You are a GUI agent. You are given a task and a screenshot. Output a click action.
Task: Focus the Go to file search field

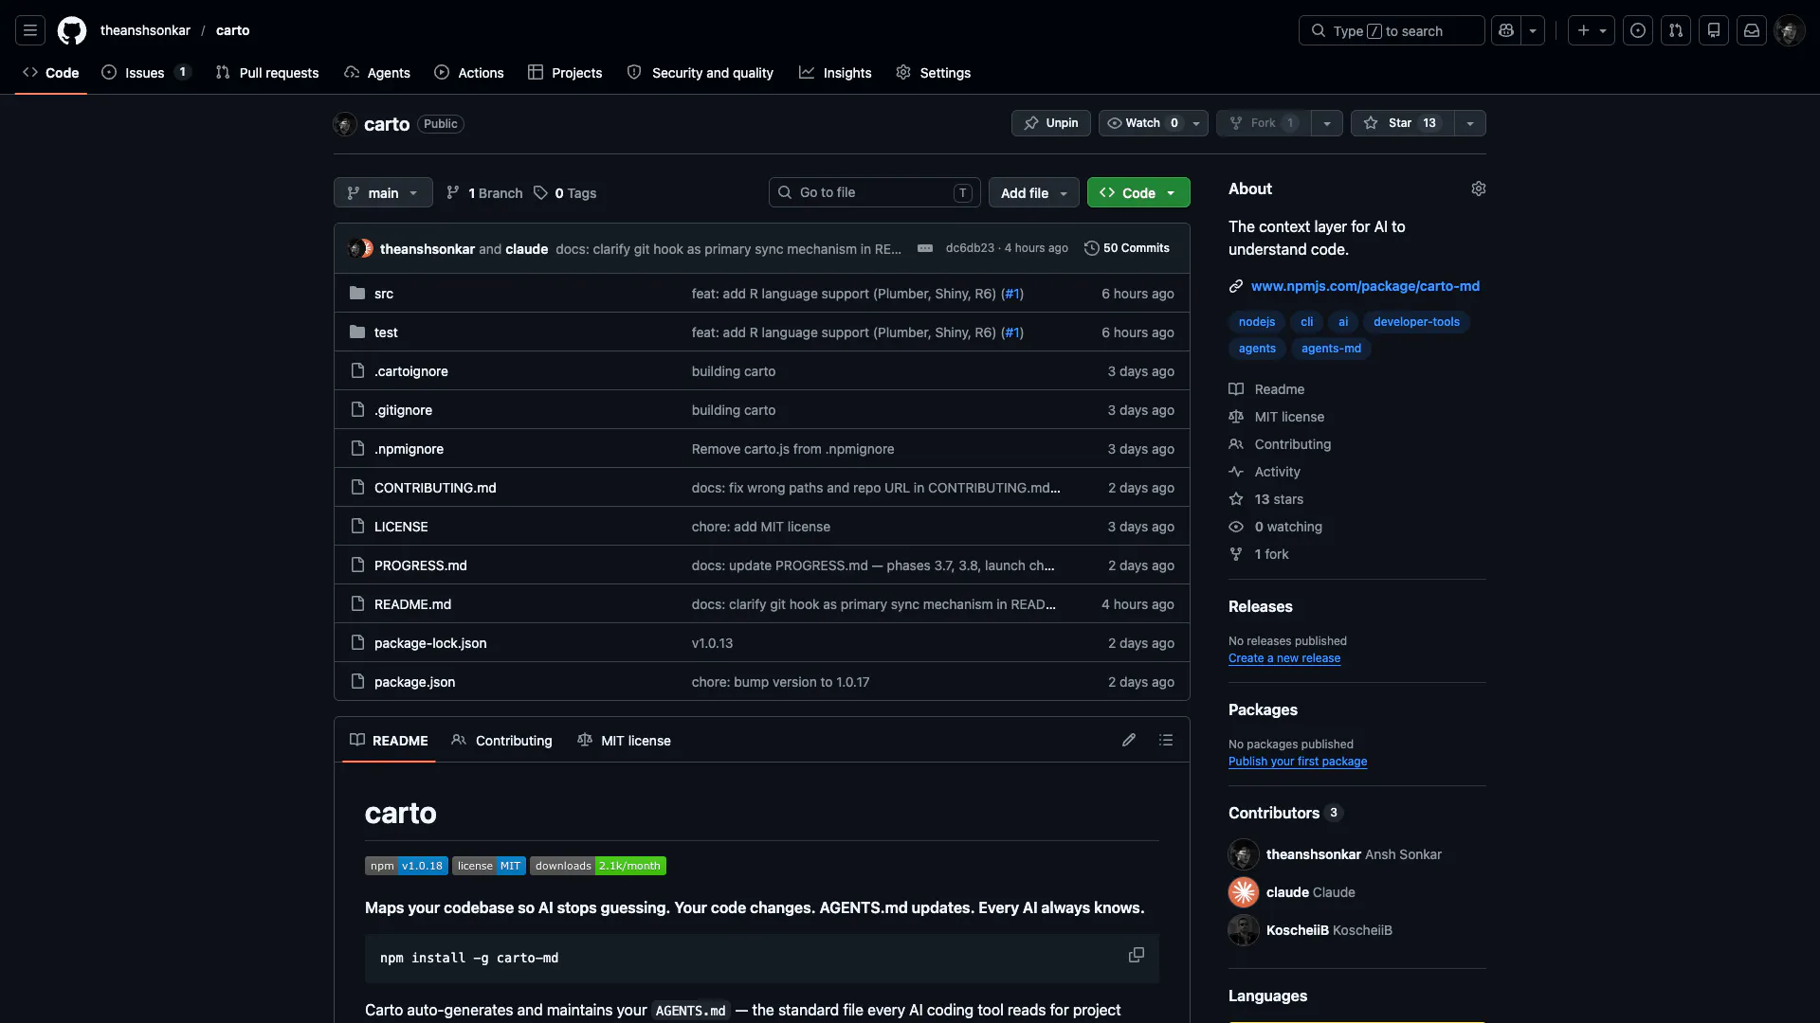point(874,192)
